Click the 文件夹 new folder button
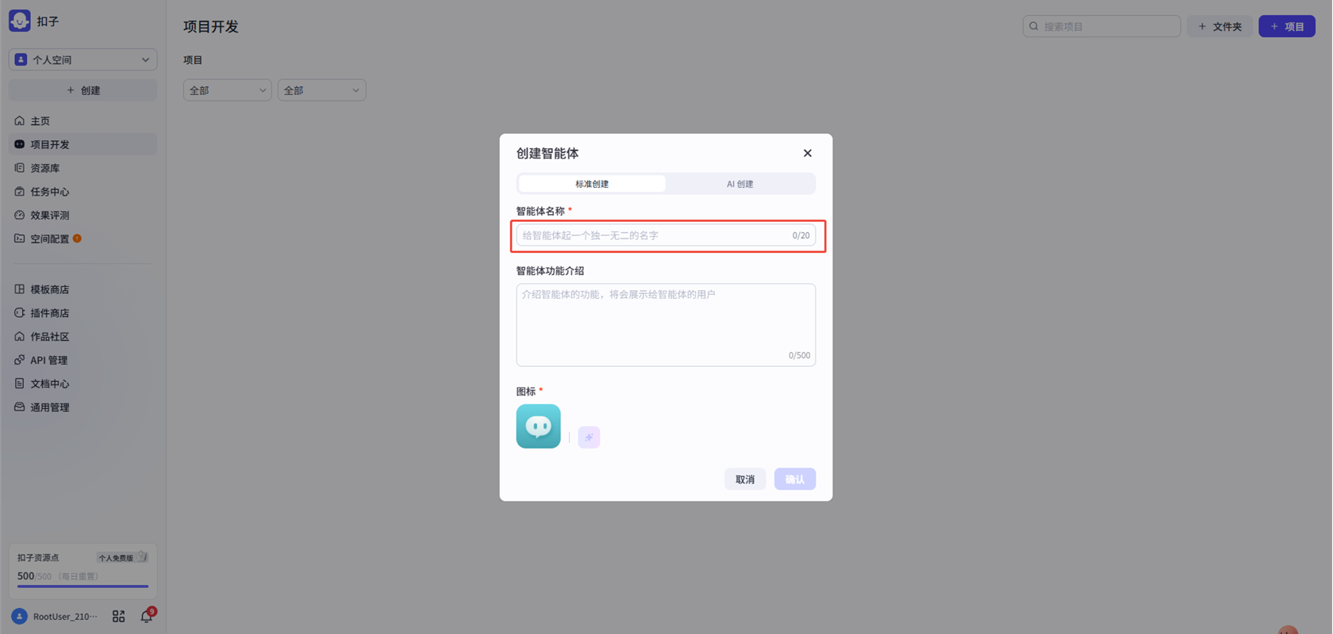1333x634 pixels. click(1220, 26)
